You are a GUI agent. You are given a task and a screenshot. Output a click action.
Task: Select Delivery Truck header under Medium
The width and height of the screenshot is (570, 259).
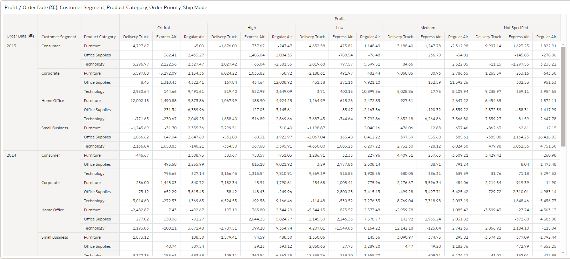(400, 37)
